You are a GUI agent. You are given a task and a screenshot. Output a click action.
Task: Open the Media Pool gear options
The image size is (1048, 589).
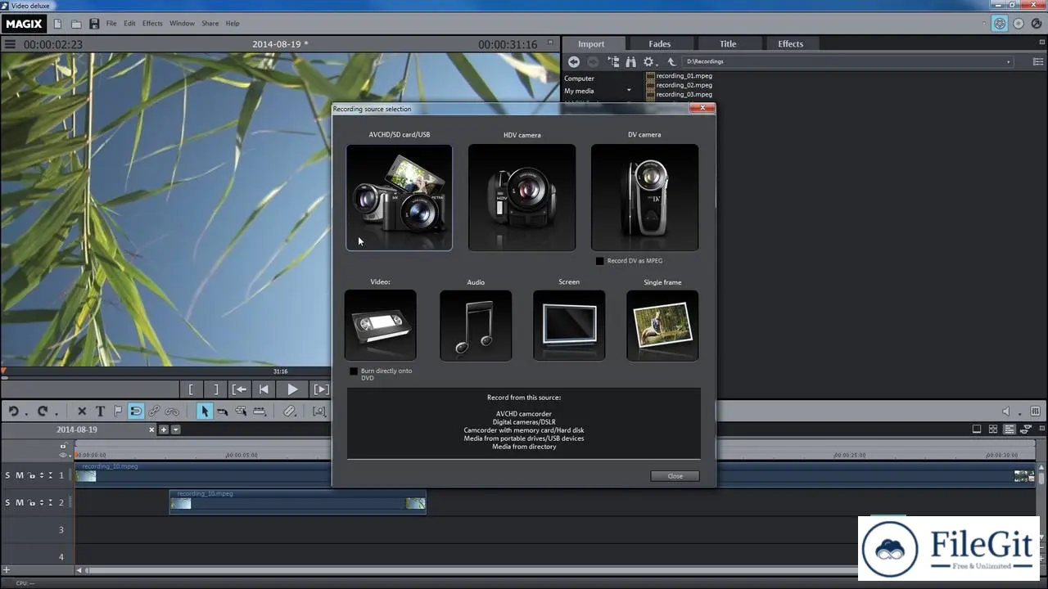(x=649, y=61)
